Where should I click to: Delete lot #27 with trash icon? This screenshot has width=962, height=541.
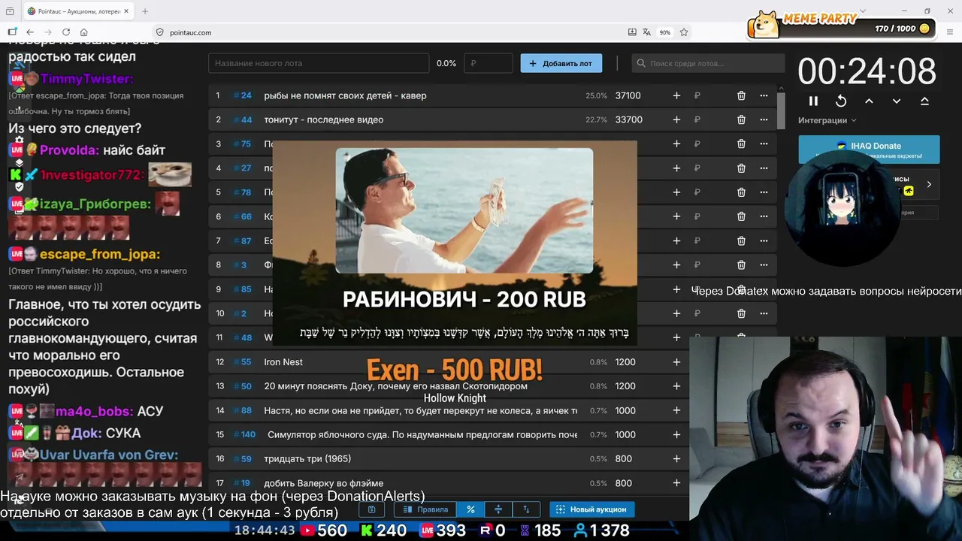click(x=741, y=168)
